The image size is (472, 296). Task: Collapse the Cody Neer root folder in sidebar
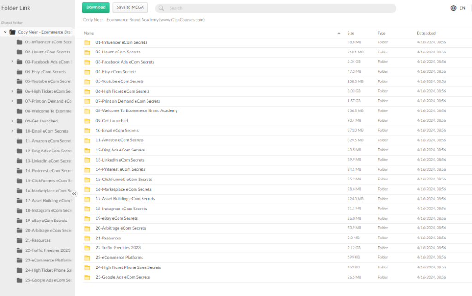tap(5, 32)
